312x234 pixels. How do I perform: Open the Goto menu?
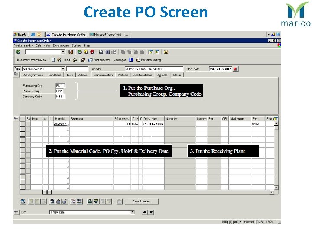[47, 45]
